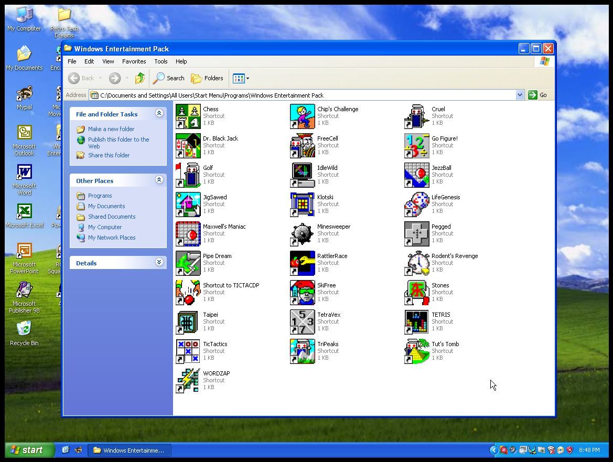Show hidden system tray icons
613x462 pixels.
tap(494, 450)
